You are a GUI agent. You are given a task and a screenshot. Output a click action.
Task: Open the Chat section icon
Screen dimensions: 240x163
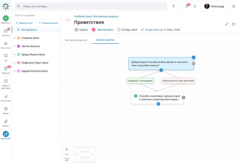coord(6,56)
